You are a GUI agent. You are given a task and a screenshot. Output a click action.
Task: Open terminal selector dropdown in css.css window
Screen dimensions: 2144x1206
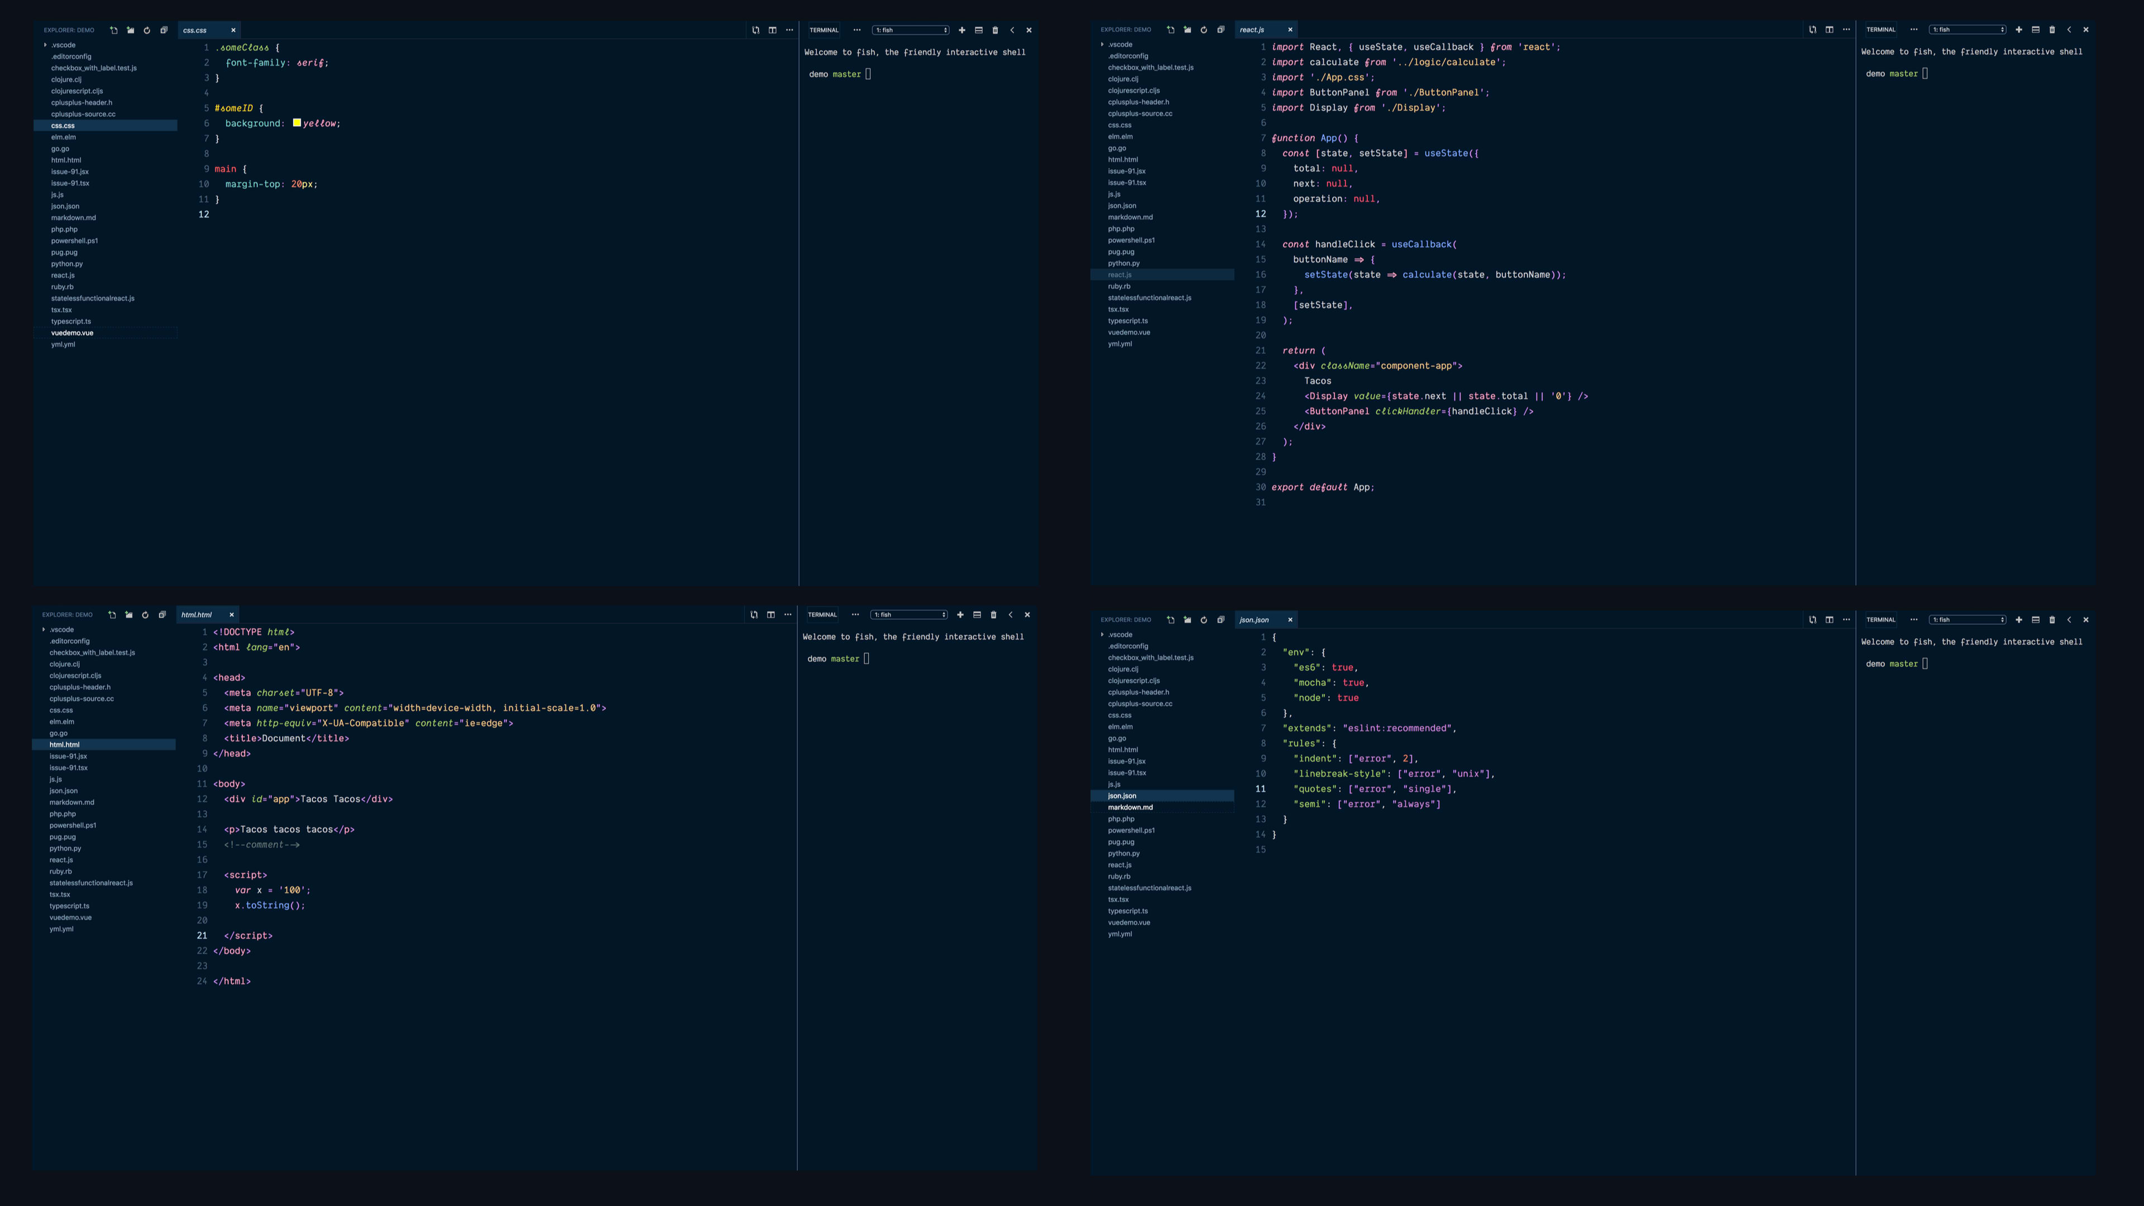tap(911, 30)
